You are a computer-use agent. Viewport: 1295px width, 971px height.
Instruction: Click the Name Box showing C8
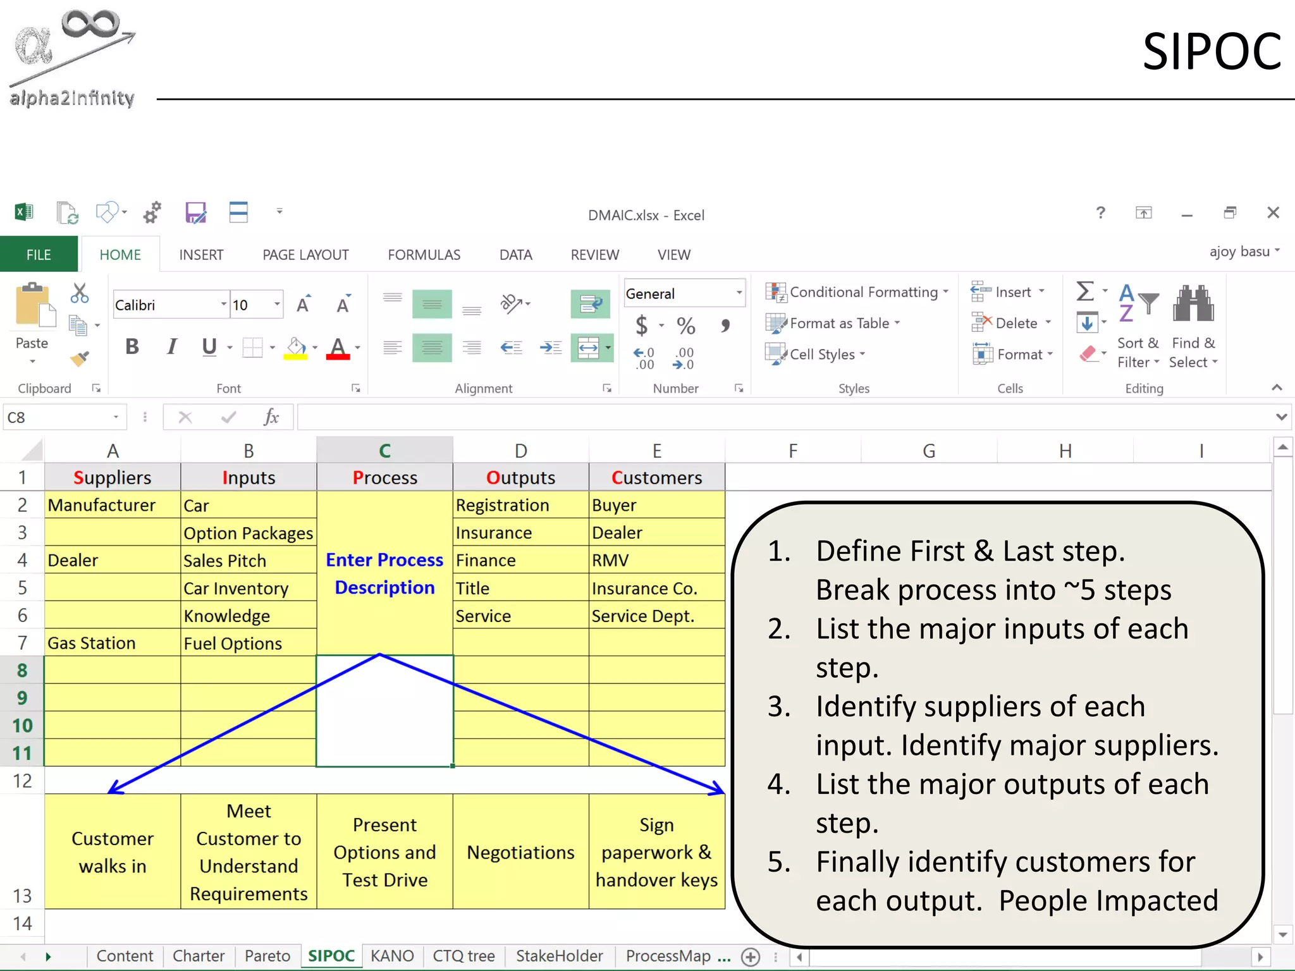coord(63,417)
